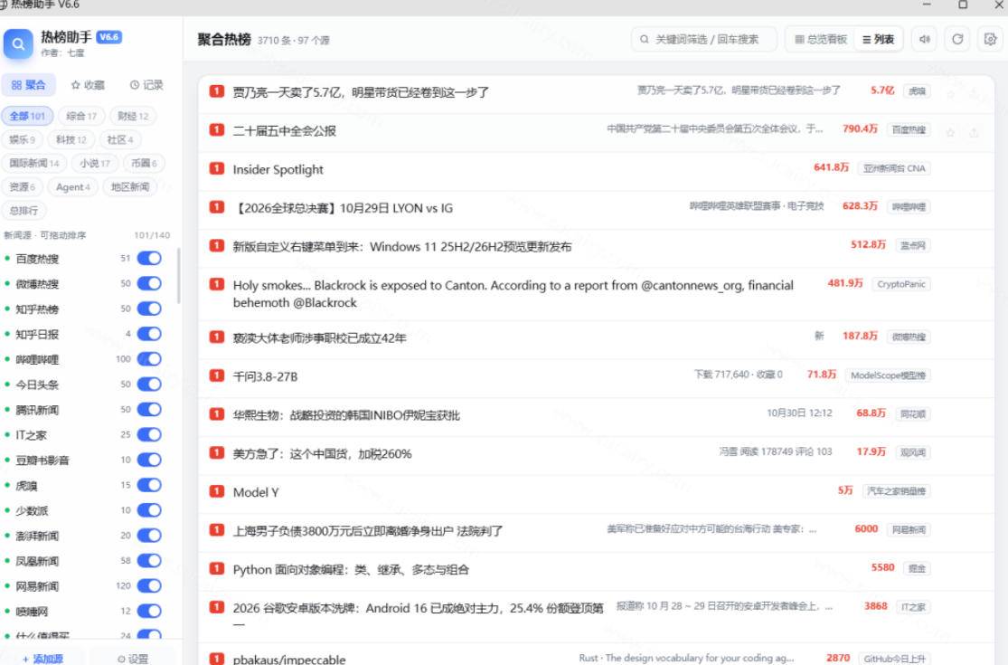Select the 国际新闻 14 category filter
The width and height of the screenshot is (1008, 665).
click(34, 164)
